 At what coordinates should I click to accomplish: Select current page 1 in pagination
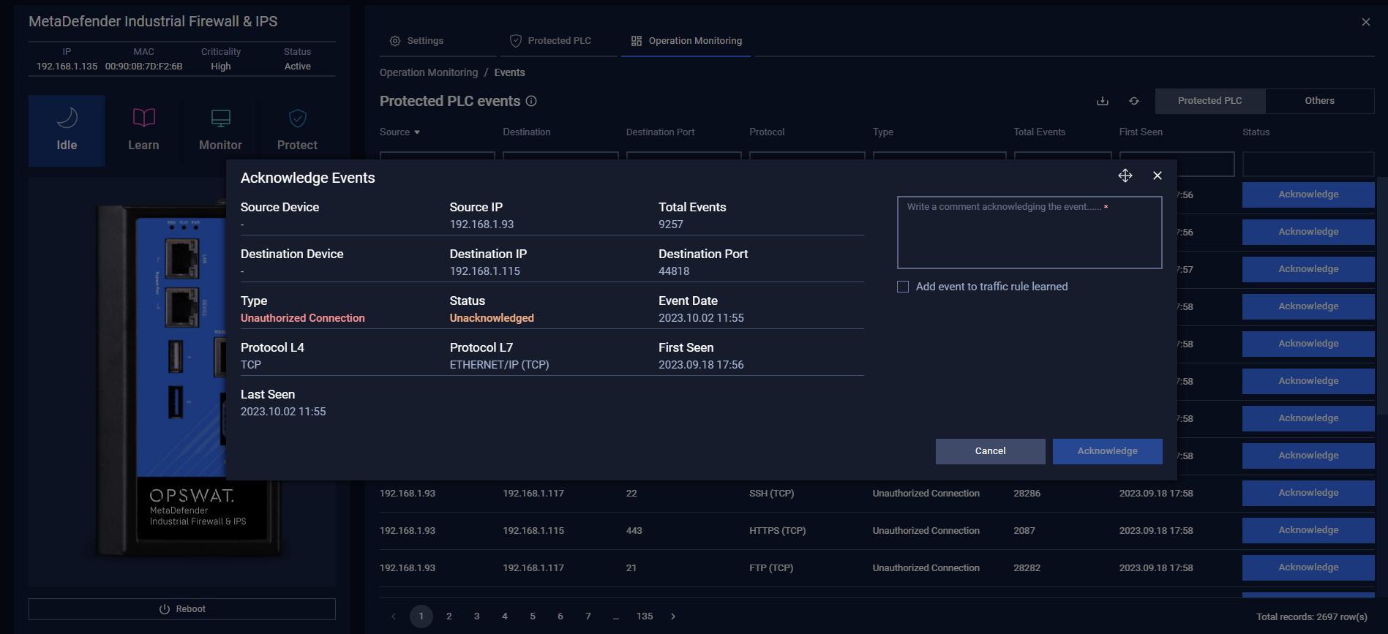point(421,616)
